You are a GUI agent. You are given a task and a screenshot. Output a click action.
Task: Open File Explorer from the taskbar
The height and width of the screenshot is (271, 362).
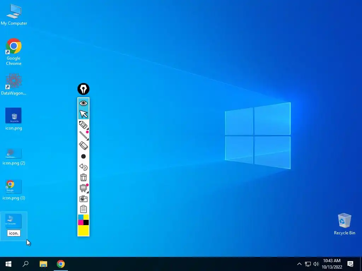tap(43, 264)
